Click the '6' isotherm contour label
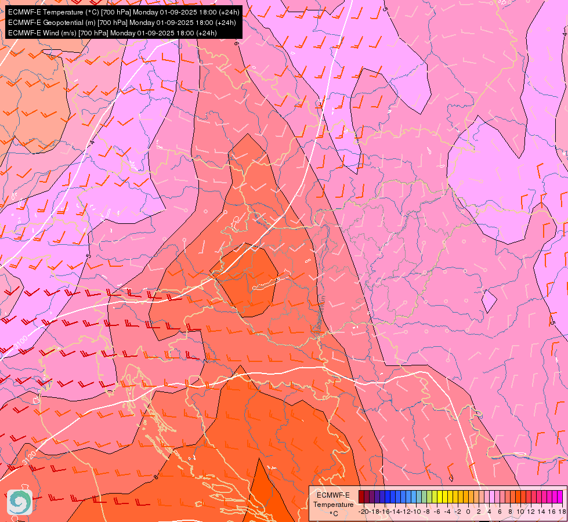This screenshot has width=568, height=522. [236, 43]
